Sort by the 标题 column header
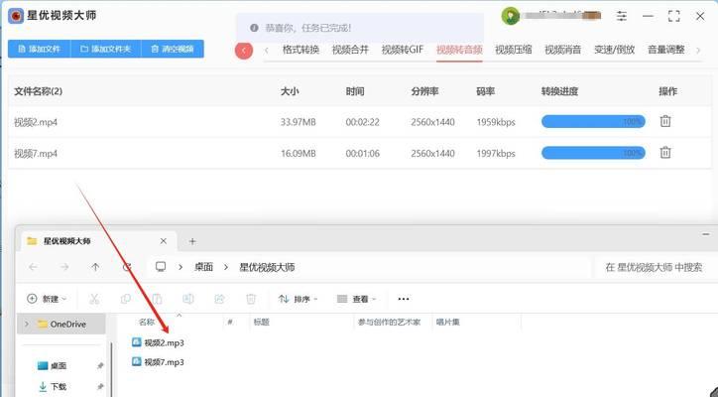 click(x=262, y=323)
